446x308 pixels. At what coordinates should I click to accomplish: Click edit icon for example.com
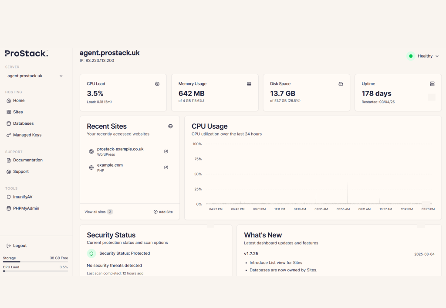click(166, 168)
